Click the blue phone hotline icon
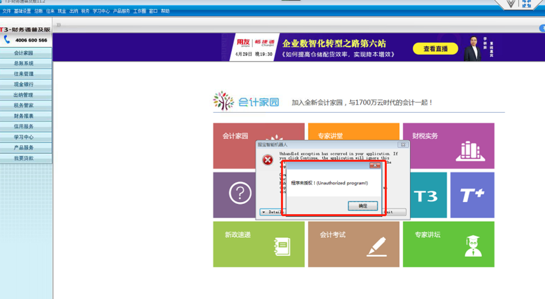The width and height of the screenshot is (545, 299). click(x=7, y=40)
